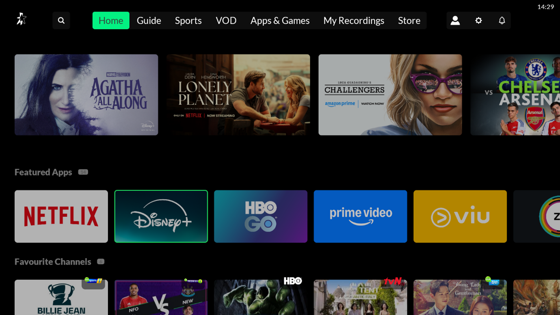This screenshot has height=315, width=560.
Task: Open the HBO GO app tile
Action: (x=261, y=216)
